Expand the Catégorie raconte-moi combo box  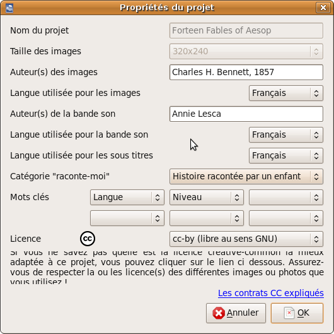[246, 177]
